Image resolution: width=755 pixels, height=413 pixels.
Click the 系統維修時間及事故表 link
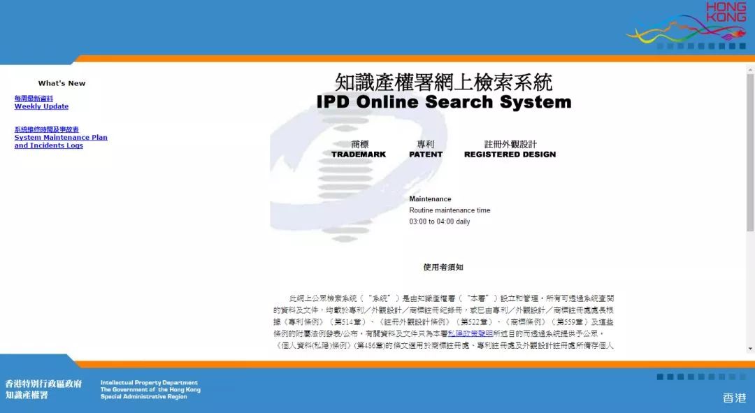46,129
